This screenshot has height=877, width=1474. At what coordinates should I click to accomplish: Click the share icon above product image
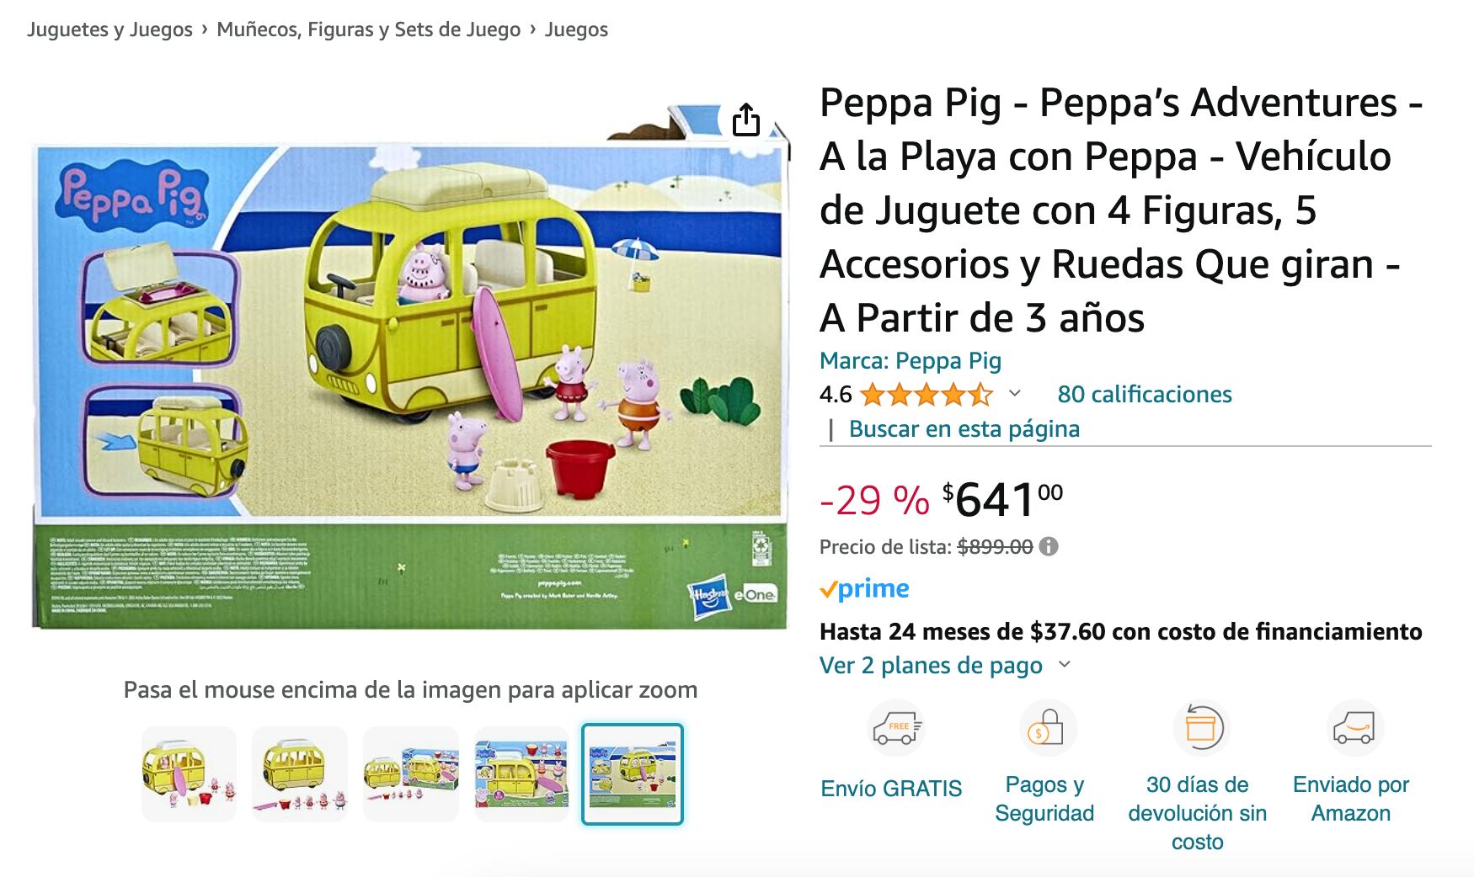(x=745, y=120)
